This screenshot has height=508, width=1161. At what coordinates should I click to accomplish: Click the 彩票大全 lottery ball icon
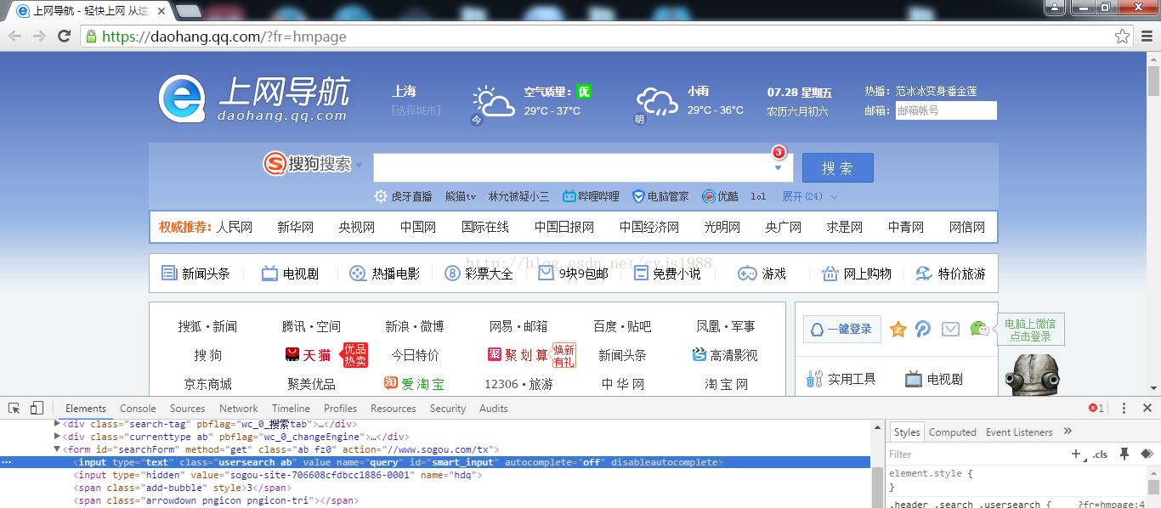pos(452,274)
